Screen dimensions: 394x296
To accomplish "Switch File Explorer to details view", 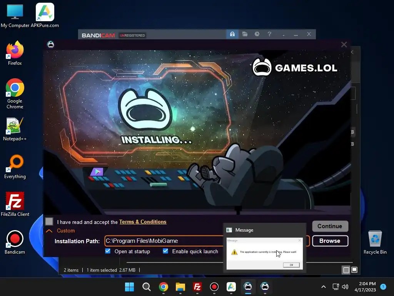I will tap(346, 270).
